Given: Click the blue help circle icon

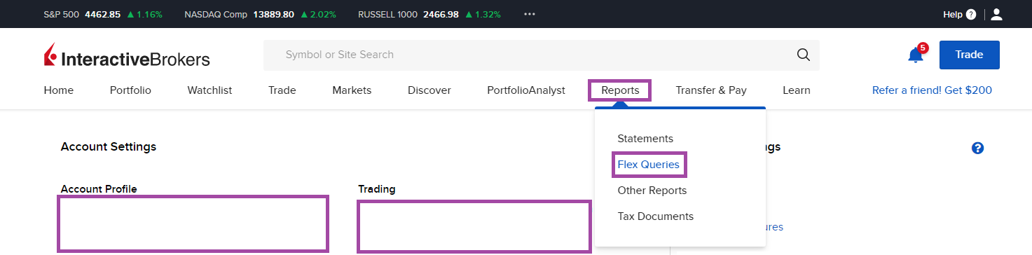Looking at the screenshot, I should point(978,148).
